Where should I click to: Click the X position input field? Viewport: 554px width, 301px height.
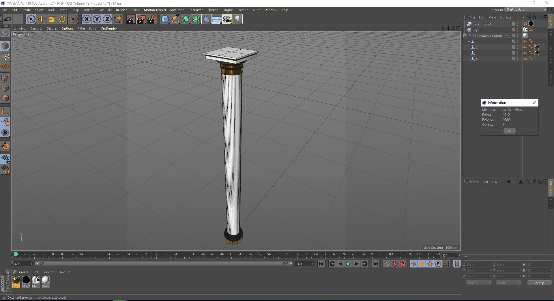479,265
